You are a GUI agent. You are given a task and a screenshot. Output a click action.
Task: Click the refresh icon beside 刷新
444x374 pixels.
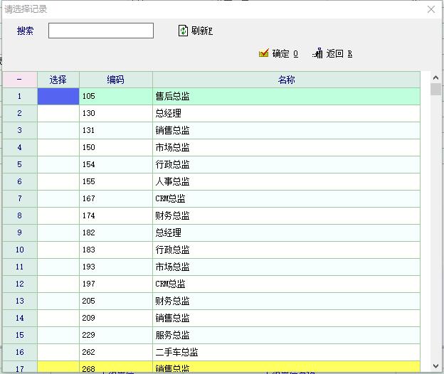point(183,31)
